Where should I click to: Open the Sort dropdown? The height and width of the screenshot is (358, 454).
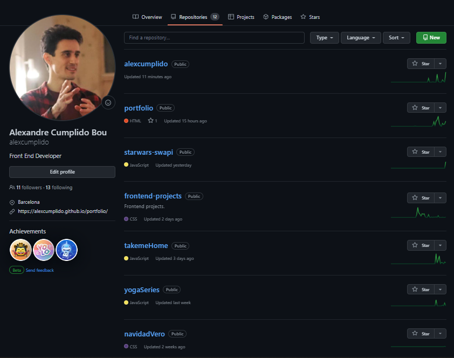pyautogui.click(x=396, y=38)
